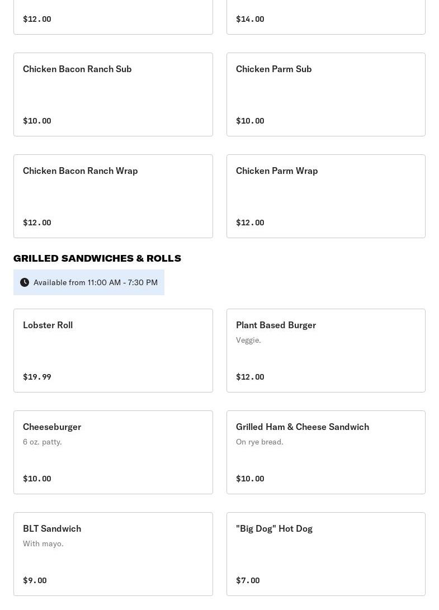The image size is (439, 610).
Task: Open the Chicken Bacon Ranch Sub item
Action: tap(113, 94)
